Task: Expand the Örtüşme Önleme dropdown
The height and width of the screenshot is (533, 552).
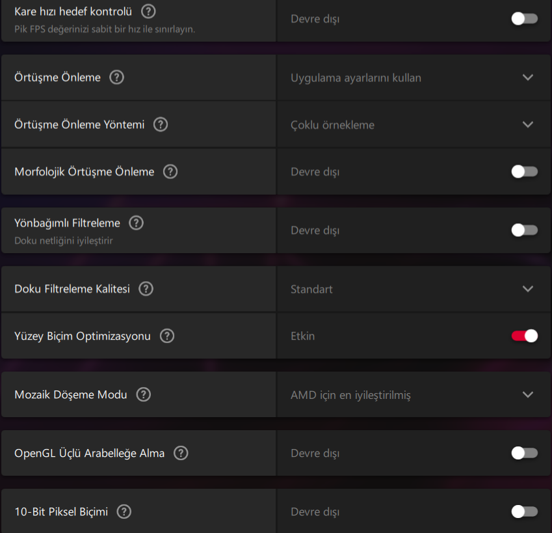Action: point(527,77)
